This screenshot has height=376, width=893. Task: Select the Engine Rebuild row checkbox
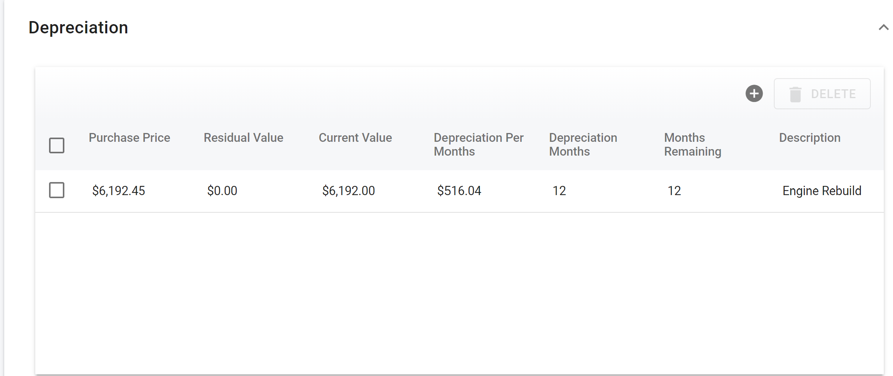pyautogui.click(x=57, y=190)
